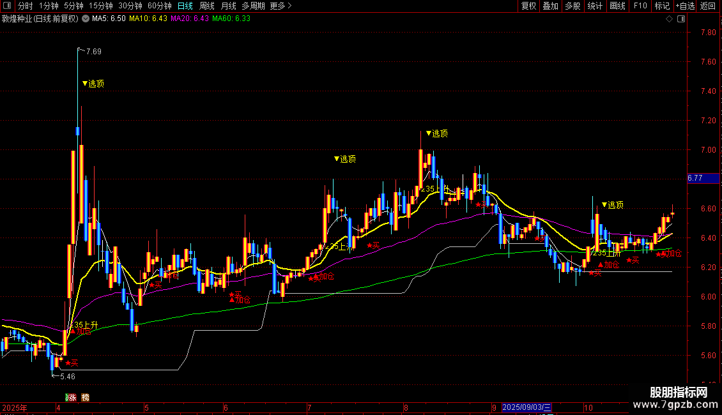Click the 7.69 high price label
Image resolution: width=722 pixels, height=415 pixels.
point(94,52)
